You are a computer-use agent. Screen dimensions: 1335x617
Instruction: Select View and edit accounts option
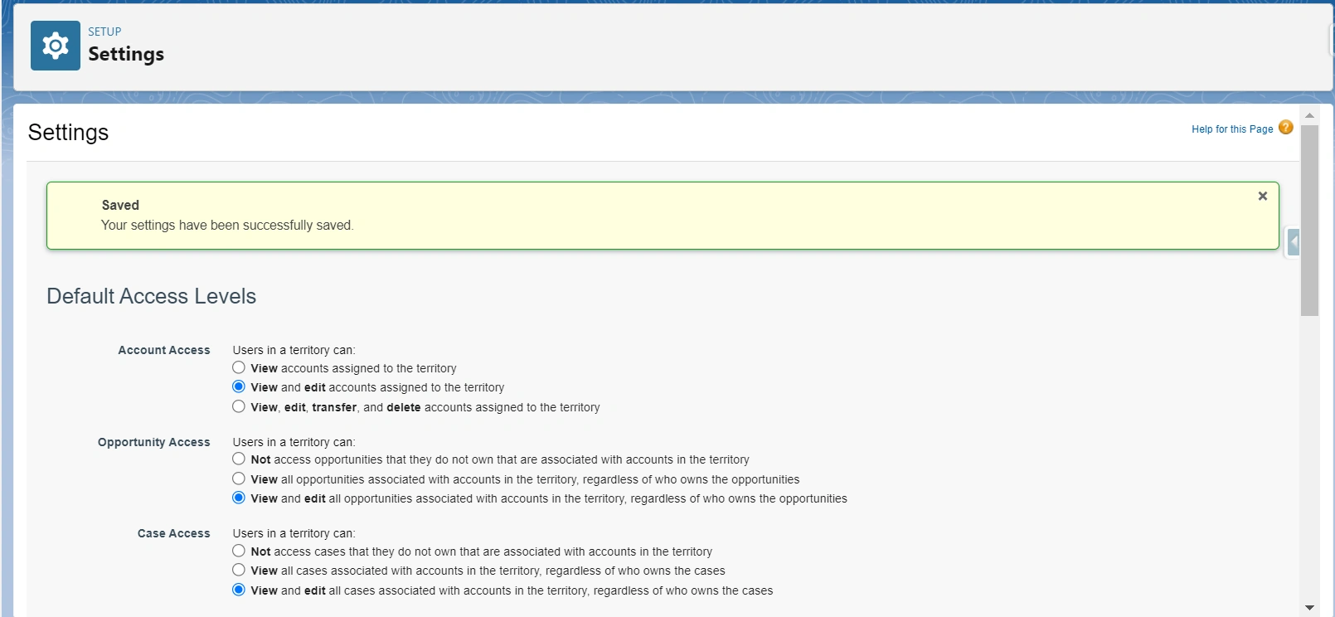pos(239,386)
